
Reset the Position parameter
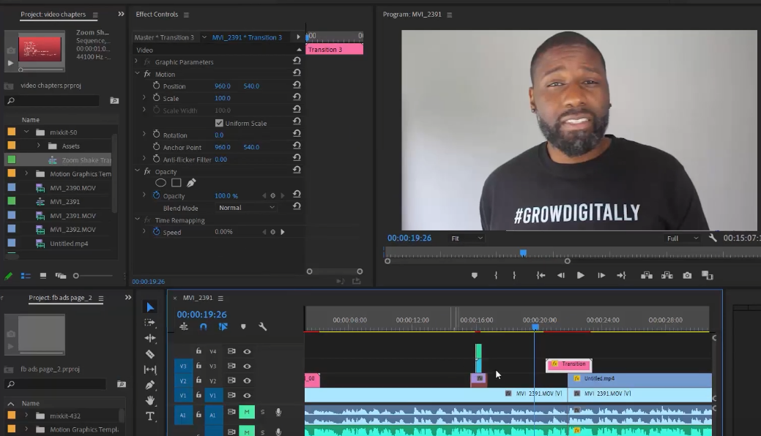tap(297, 85)
